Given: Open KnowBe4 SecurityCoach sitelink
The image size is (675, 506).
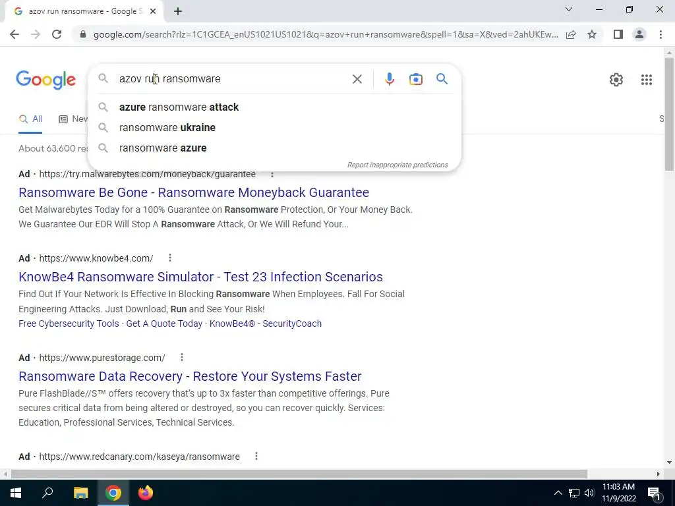Looking at the screenshot, I should [265, 323].
